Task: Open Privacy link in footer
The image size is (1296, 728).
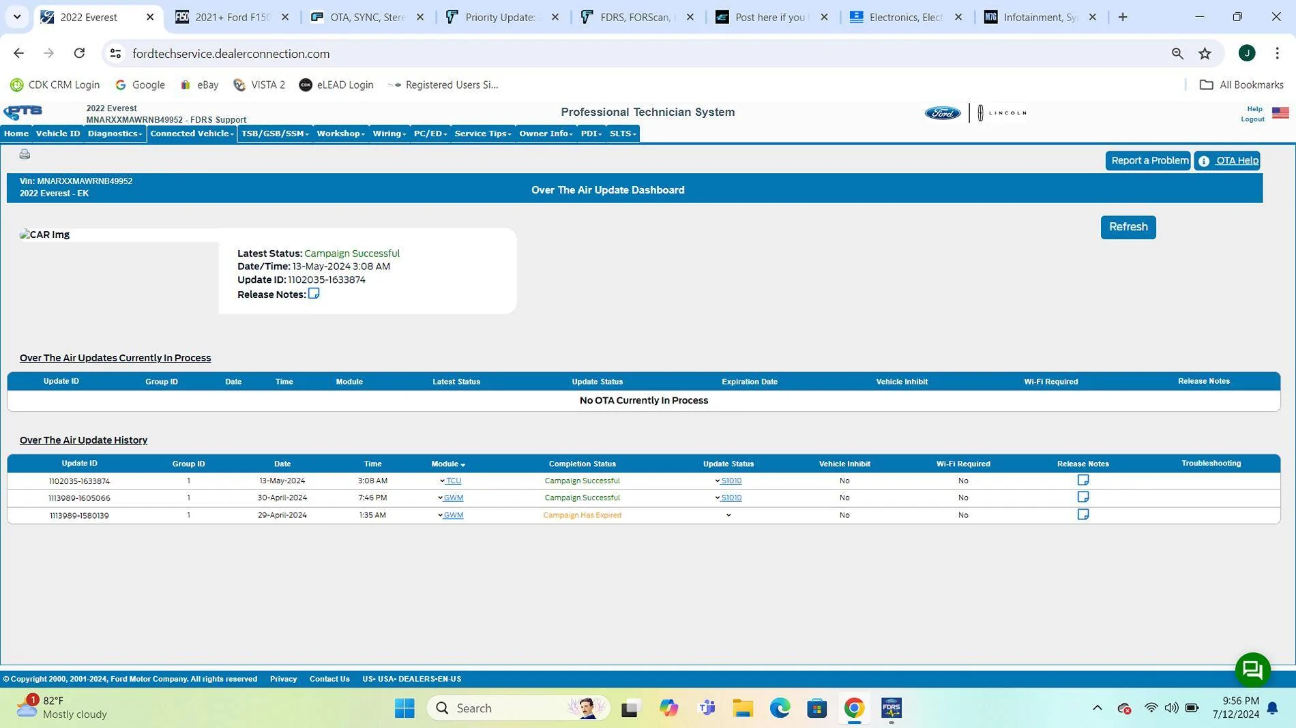Action: pos(283,679)
